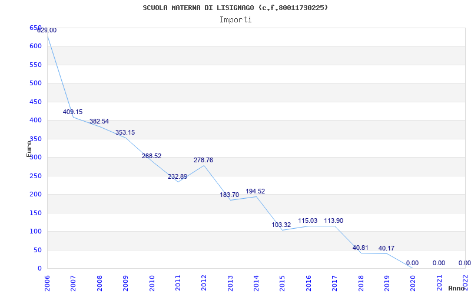This screenshot has height=294, width=471.
Task: Select the 183.70 data label
Action: 230,195
